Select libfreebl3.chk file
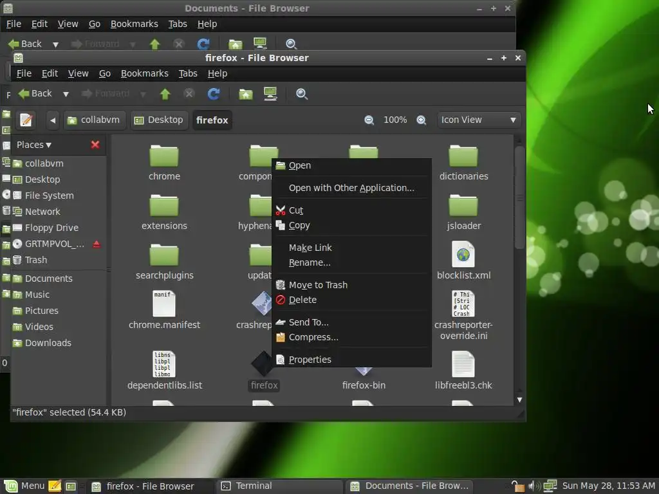The image size is (659, 494). [463, 371]
